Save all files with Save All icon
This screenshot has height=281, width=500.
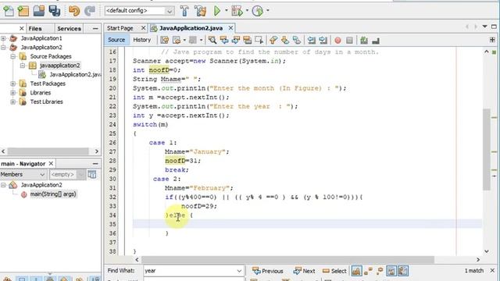(55, 11)
